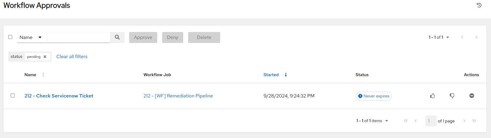
Task: Deny the row with thumbs-down icon
Action: point(452,96)
